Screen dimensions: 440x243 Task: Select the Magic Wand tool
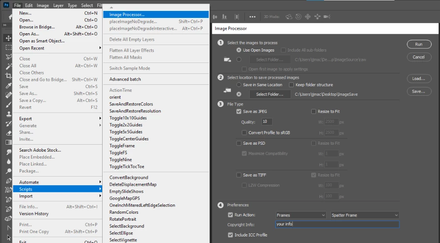[8, 66]
